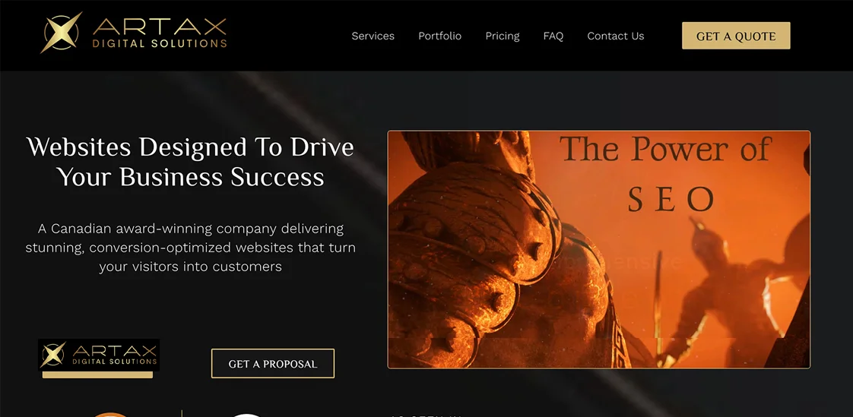
Task: Click the gold star emblem in the header logo
Action: (61, 33)
